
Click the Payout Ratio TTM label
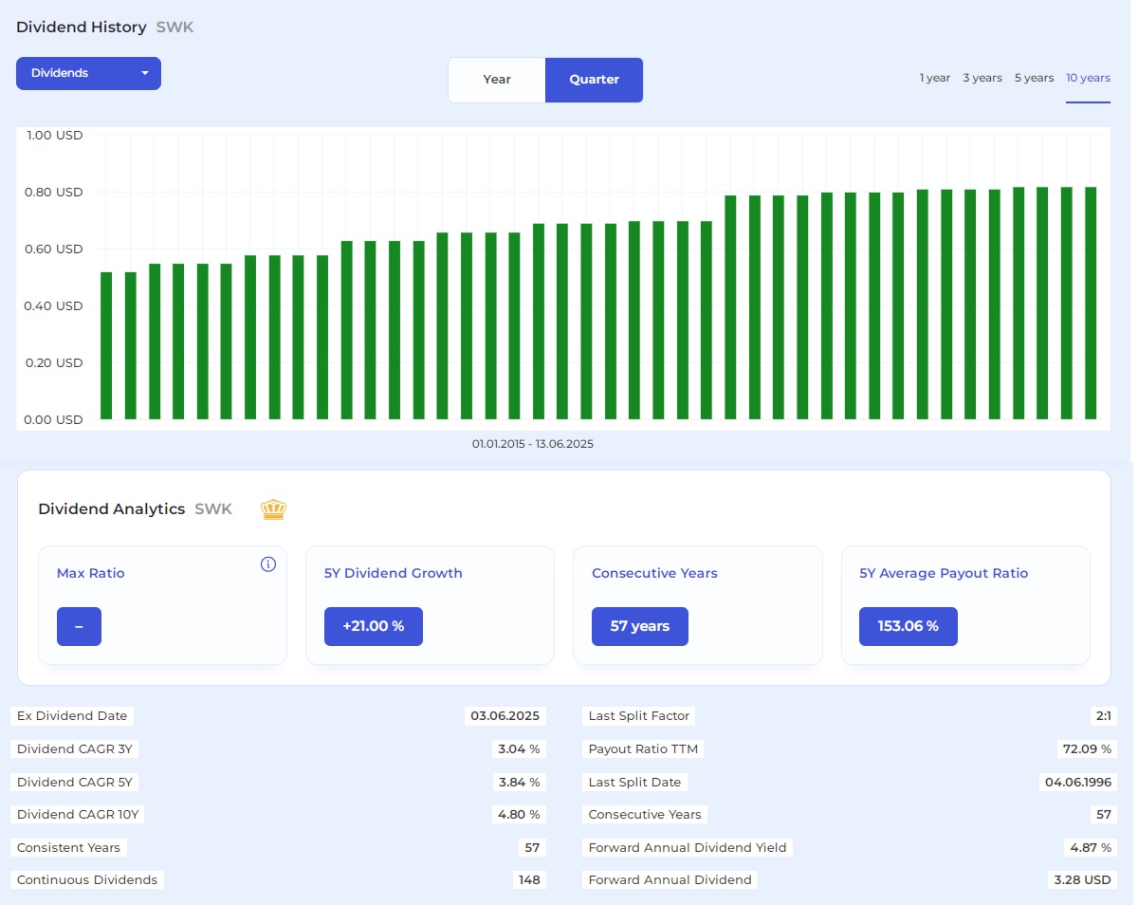643,749
